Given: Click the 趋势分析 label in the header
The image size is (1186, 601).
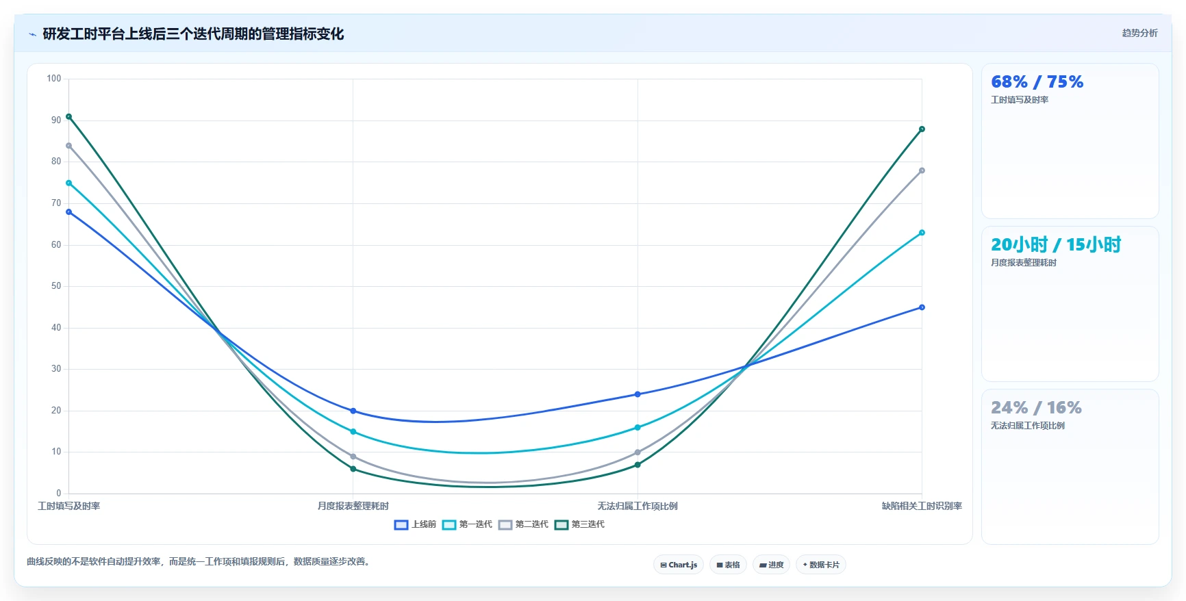Looking at the screenshot, I should [1139, 33].
